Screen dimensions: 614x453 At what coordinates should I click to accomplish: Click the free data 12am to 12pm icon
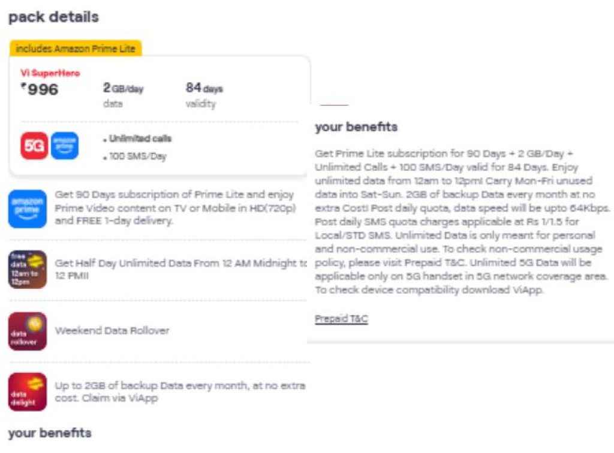[28, 270]
